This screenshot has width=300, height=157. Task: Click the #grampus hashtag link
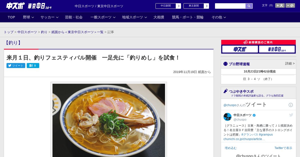tap(266, 135)
